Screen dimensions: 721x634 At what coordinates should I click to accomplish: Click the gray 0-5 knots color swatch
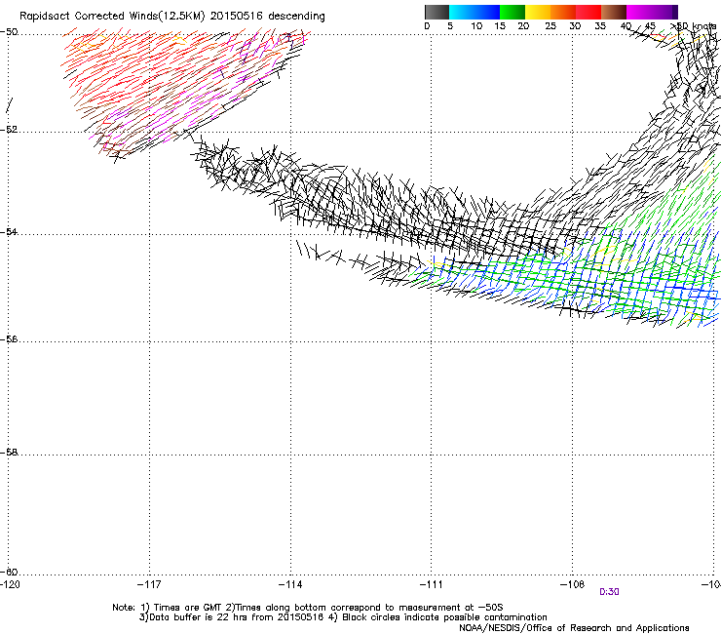[x=436, y=12]
